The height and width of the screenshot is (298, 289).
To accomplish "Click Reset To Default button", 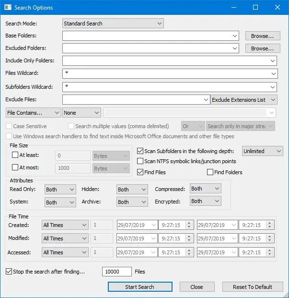I will pyautogui.click(x=253, y=287).
